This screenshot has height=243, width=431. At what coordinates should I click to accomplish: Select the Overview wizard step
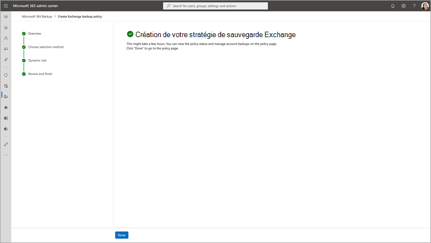34,33
